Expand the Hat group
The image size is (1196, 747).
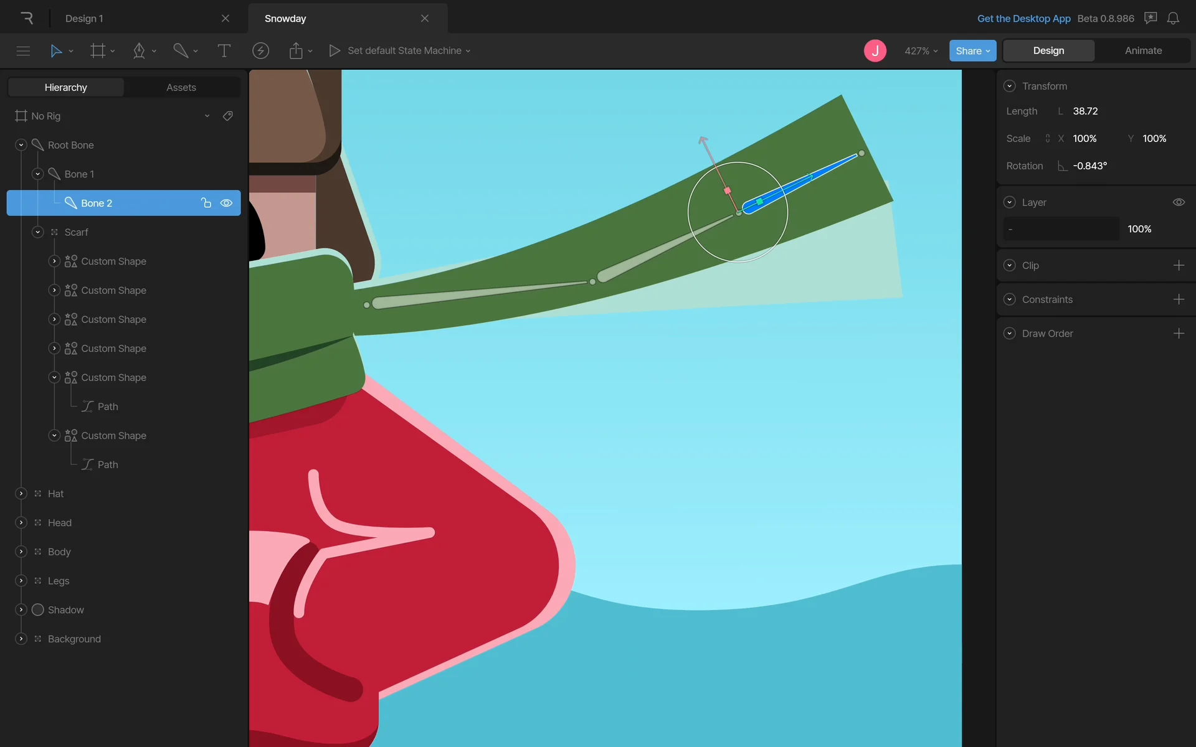point(21,494)
